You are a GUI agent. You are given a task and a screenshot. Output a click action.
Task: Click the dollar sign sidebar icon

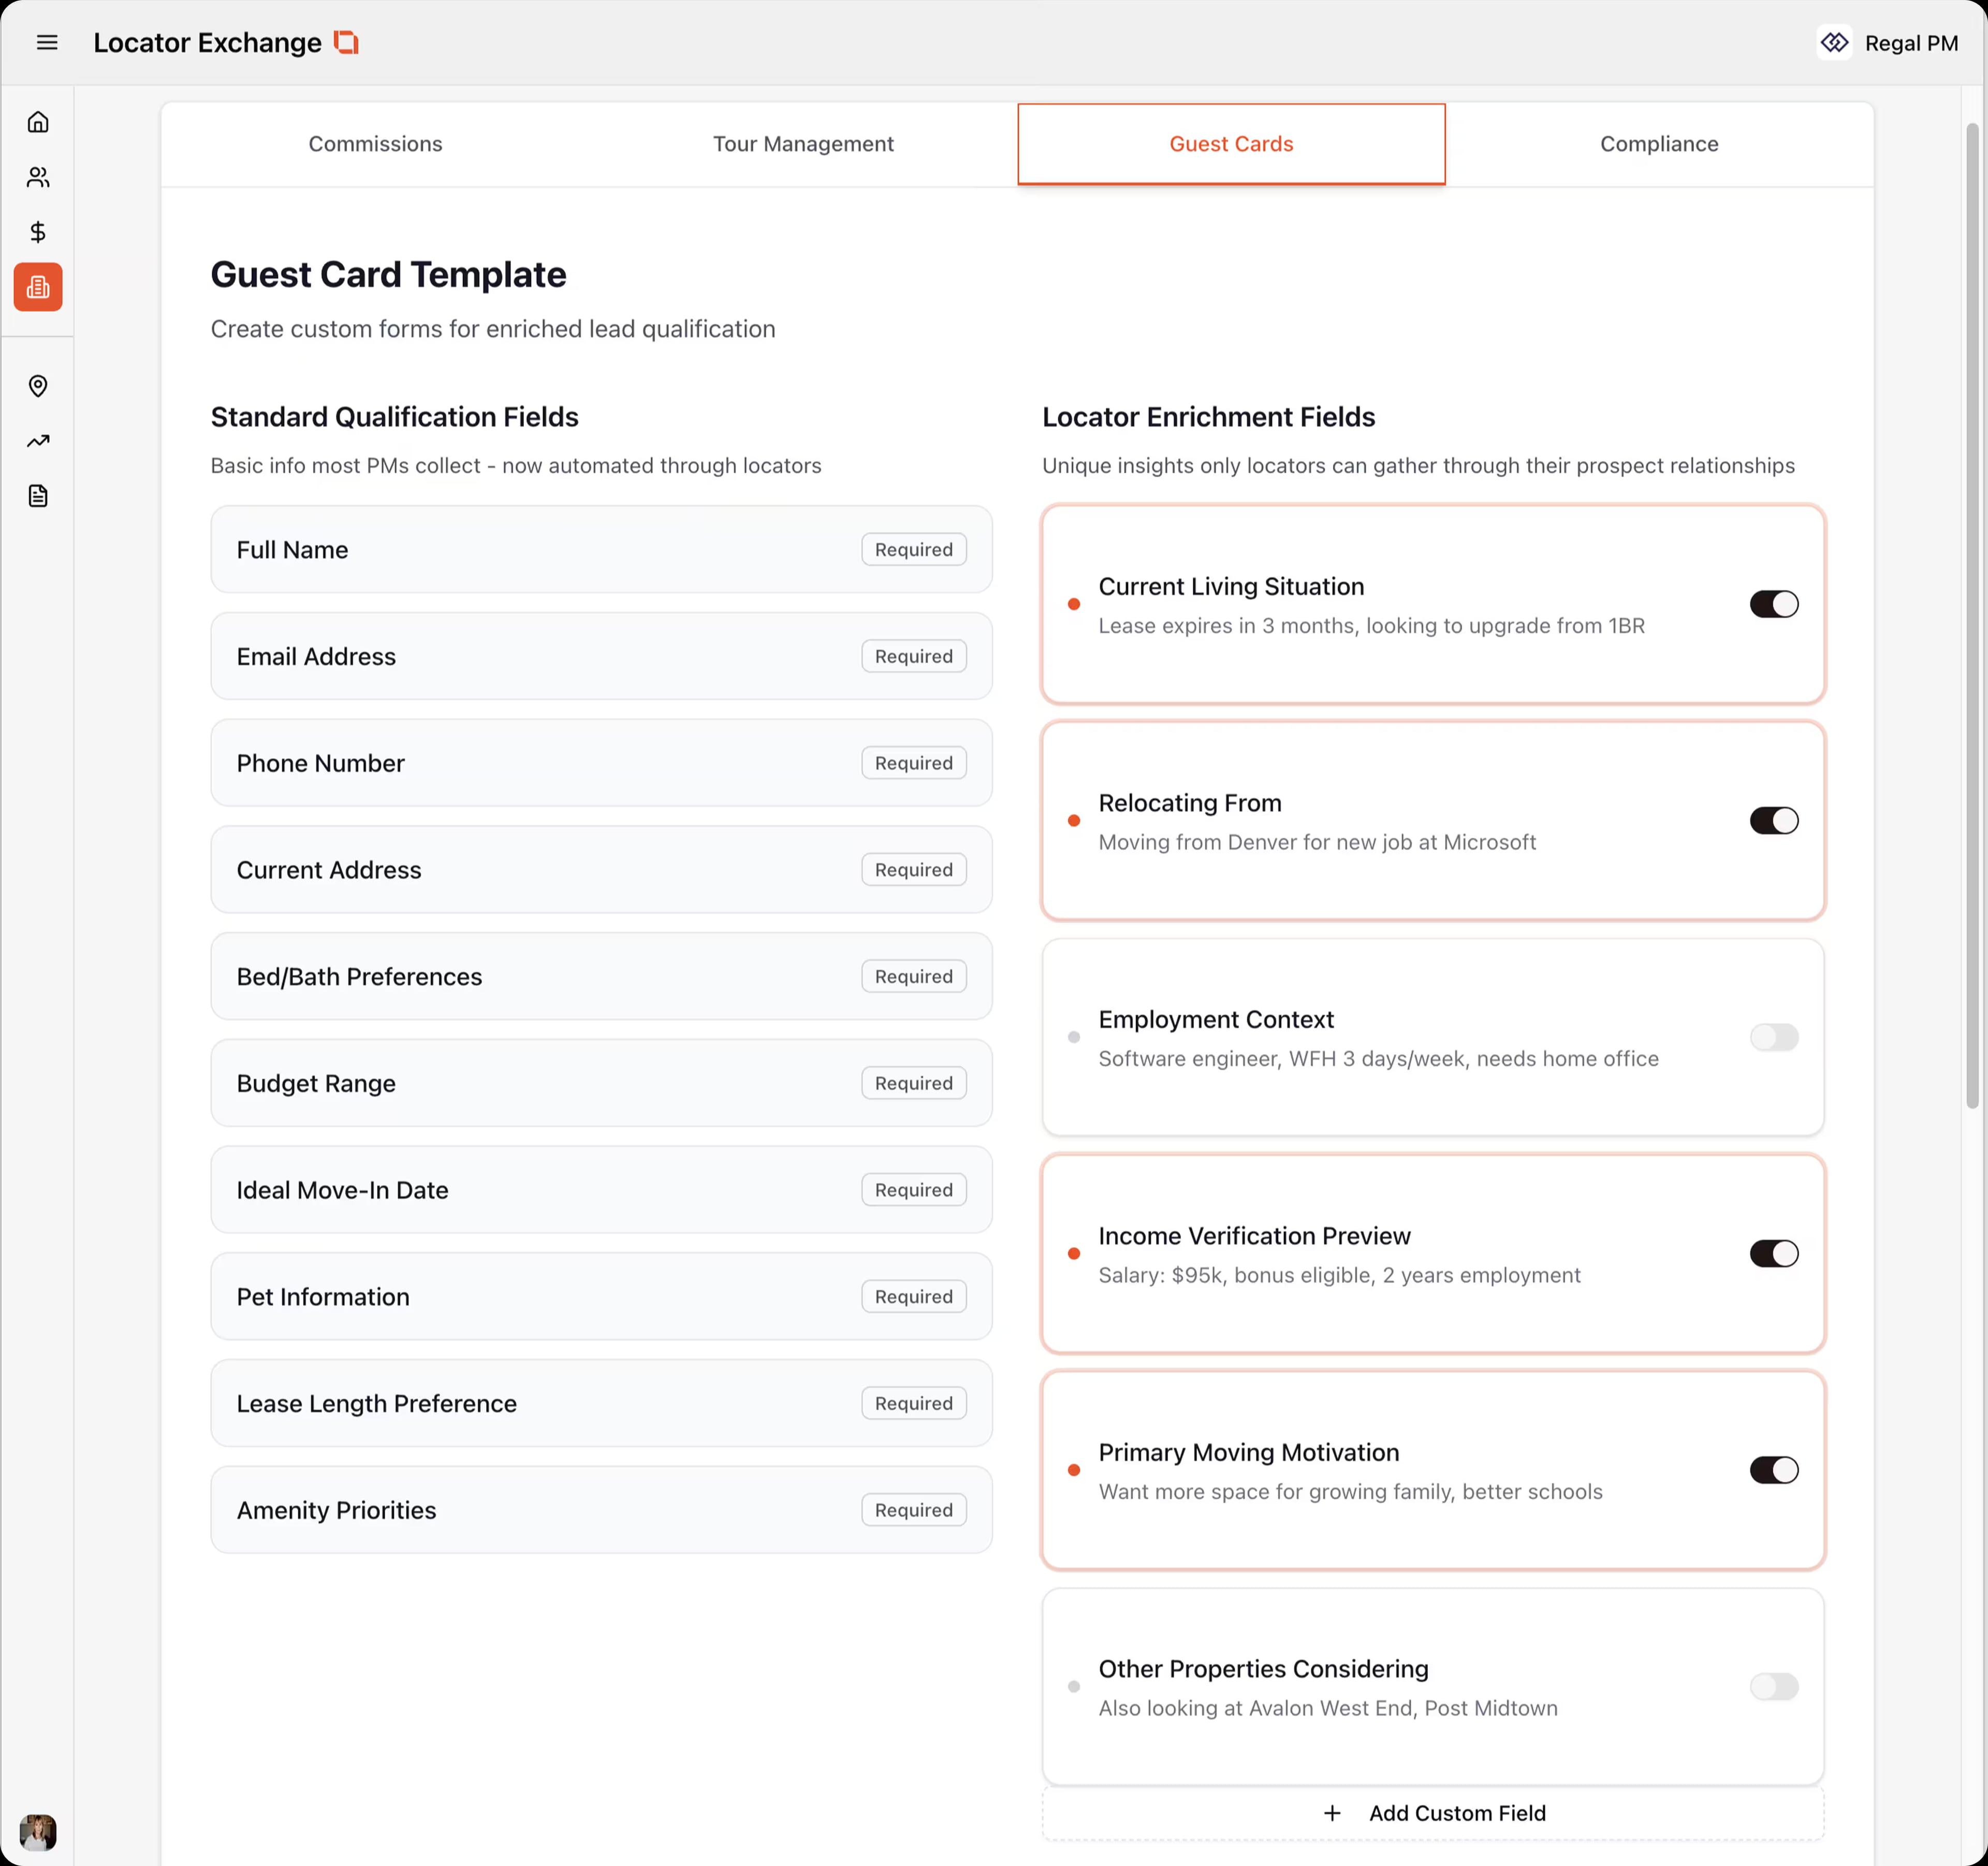click(x=38, y=232)
